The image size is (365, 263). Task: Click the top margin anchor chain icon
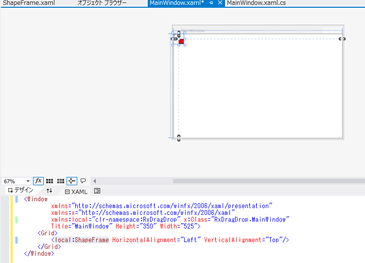179,34
